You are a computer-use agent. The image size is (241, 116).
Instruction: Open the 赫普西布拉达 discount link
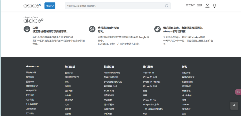pyautogui.click(x=188, y=77)
